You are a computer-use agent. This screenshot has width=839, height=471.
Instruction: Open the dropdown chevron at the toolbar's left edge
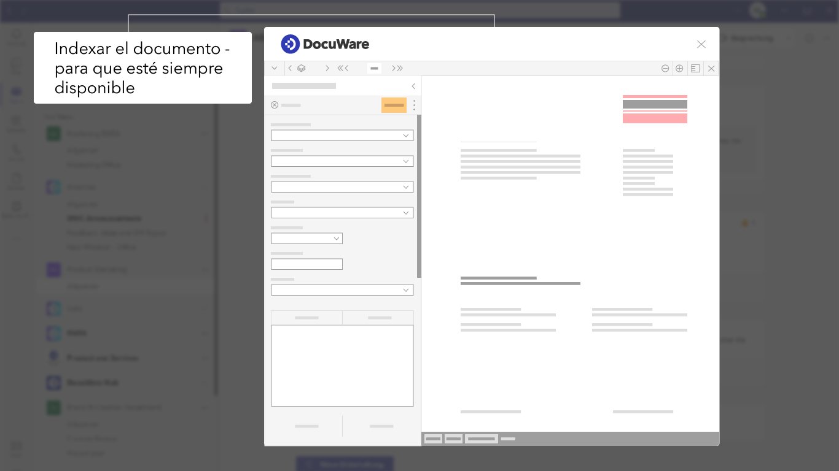[x=275, y=68]
